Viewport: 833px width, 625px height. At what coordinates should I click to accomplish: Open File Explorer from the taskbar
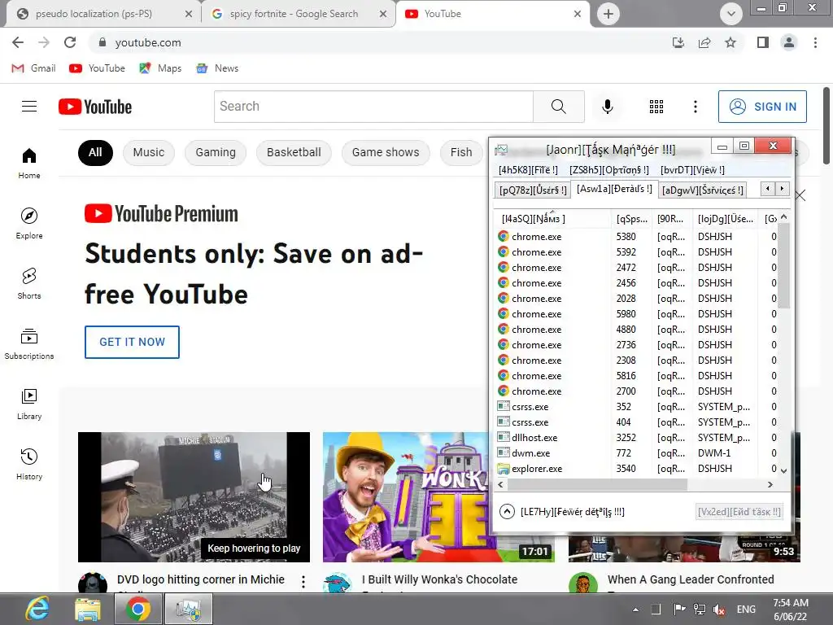tap(88, 609)
